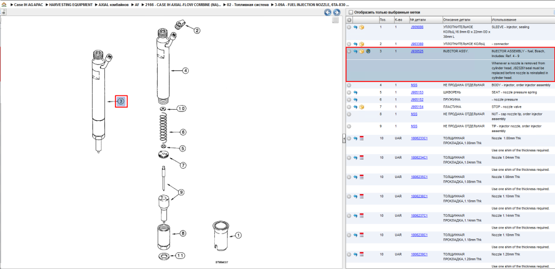
Task: Click red list icon for 1806234C1 row
Action: coord(361,157)
